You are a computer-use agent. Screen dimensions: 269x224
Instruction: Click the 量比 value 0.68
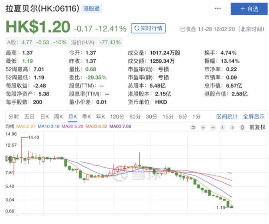click(90, 69)
